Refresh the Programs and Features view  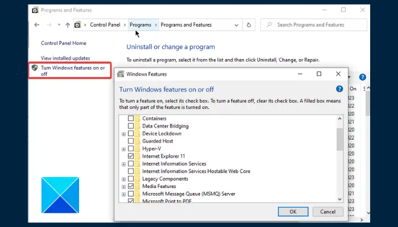[x=249, y=25]
